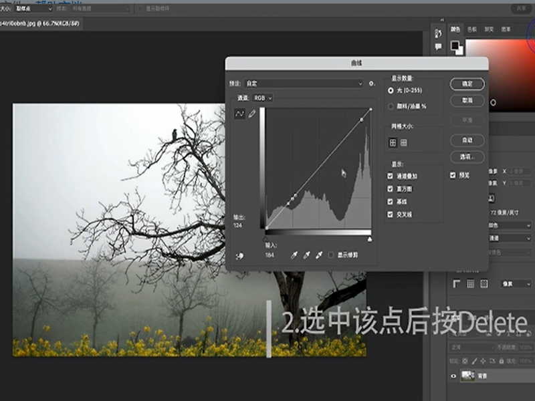This screenshot has width=535, height=401.
Task: Confirm the Curves dialog with OK
Action: [467, 84]
